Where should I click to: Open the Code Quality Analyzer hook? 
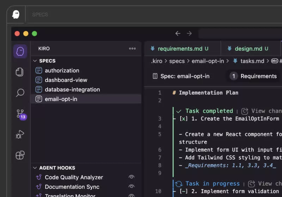click(74, 177)
